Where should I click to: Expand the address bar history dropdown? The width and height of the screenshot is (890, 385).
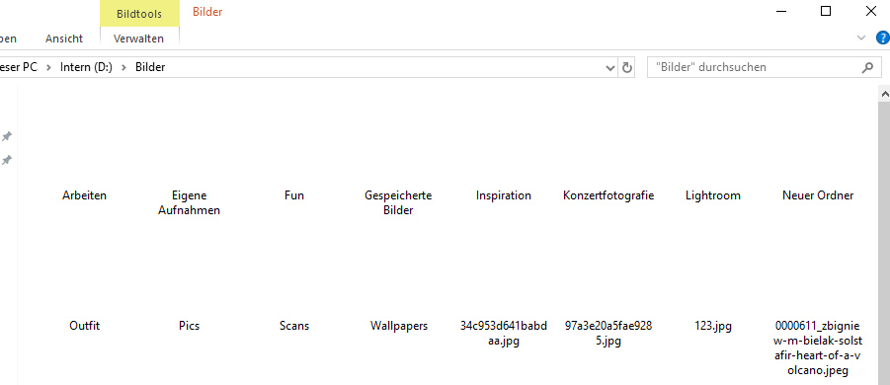coord(610,68)
